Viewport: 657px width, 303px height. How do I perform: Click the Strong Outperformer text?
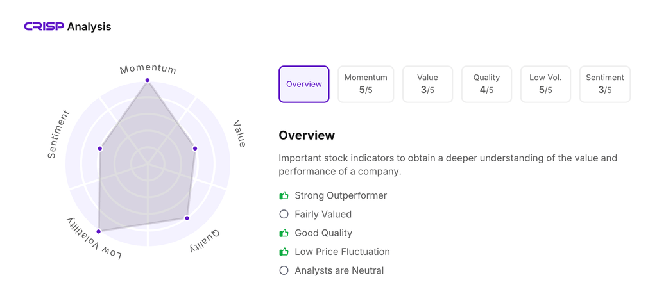(x=341, y=195)
